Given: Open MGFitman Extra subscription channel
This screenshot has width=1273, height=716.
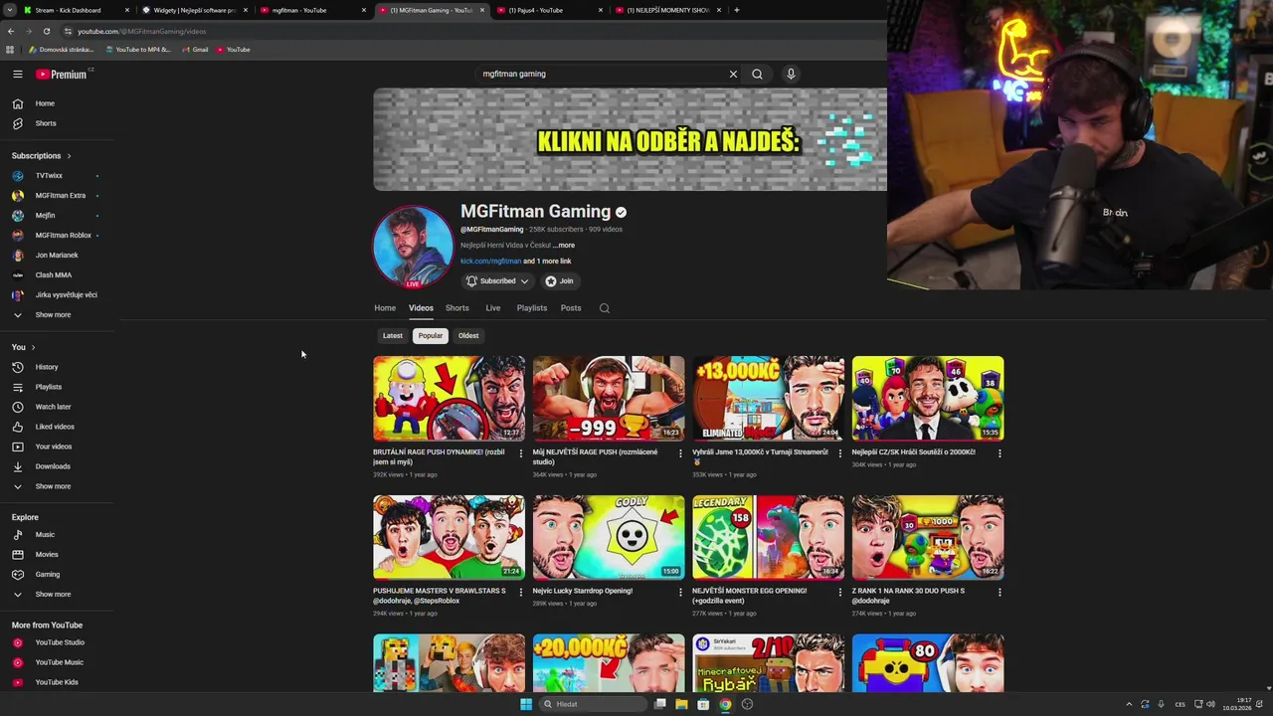Looking at the screenshot, I should tap(60, 196).
